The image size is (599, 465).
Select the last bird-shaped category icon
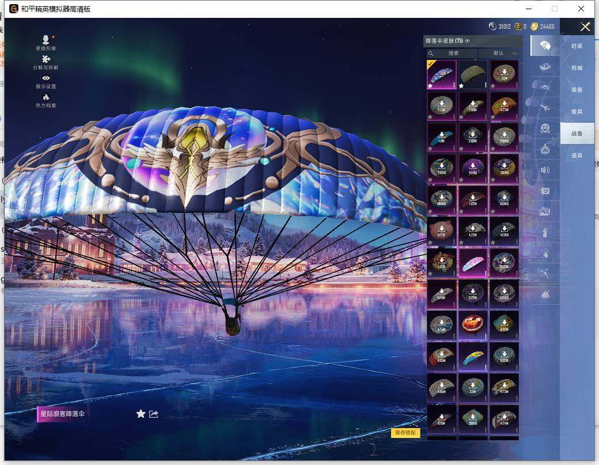(545, 294)
